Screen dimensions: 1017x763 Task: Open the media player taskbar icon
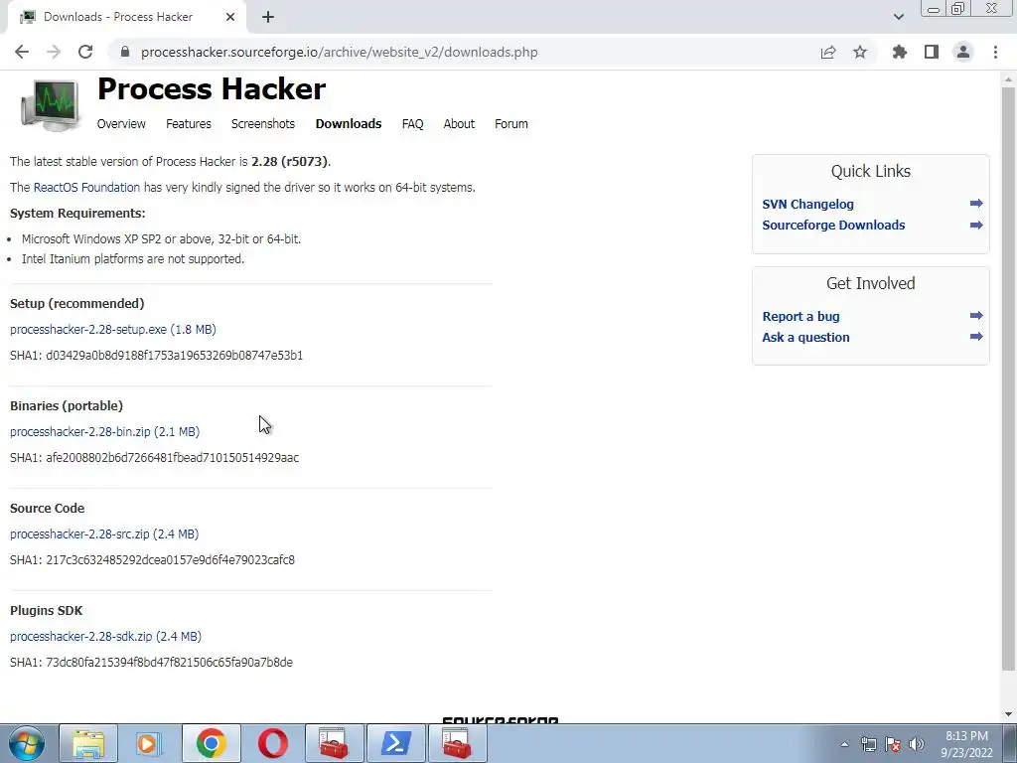149,743
